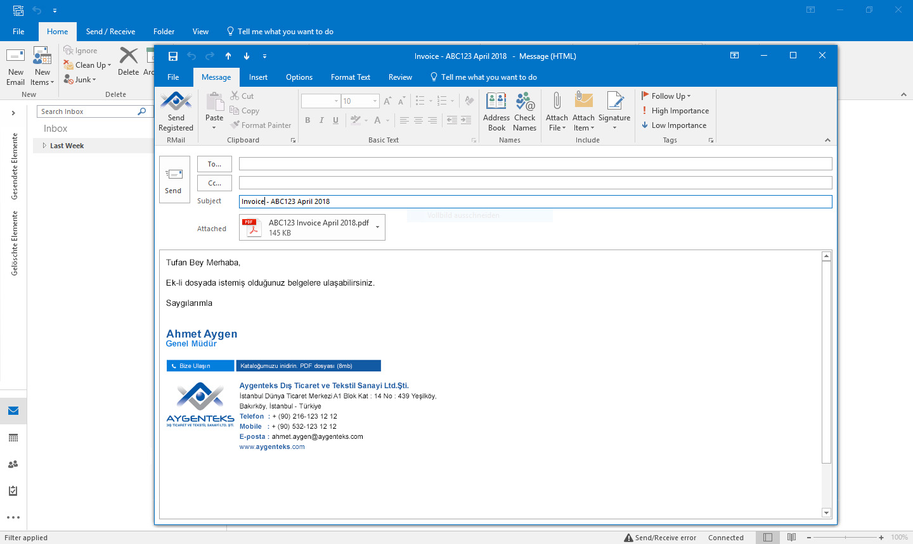Open the attachment options dropdown arrow
Screen dimensions: 913x544
(x=378, y=227)
